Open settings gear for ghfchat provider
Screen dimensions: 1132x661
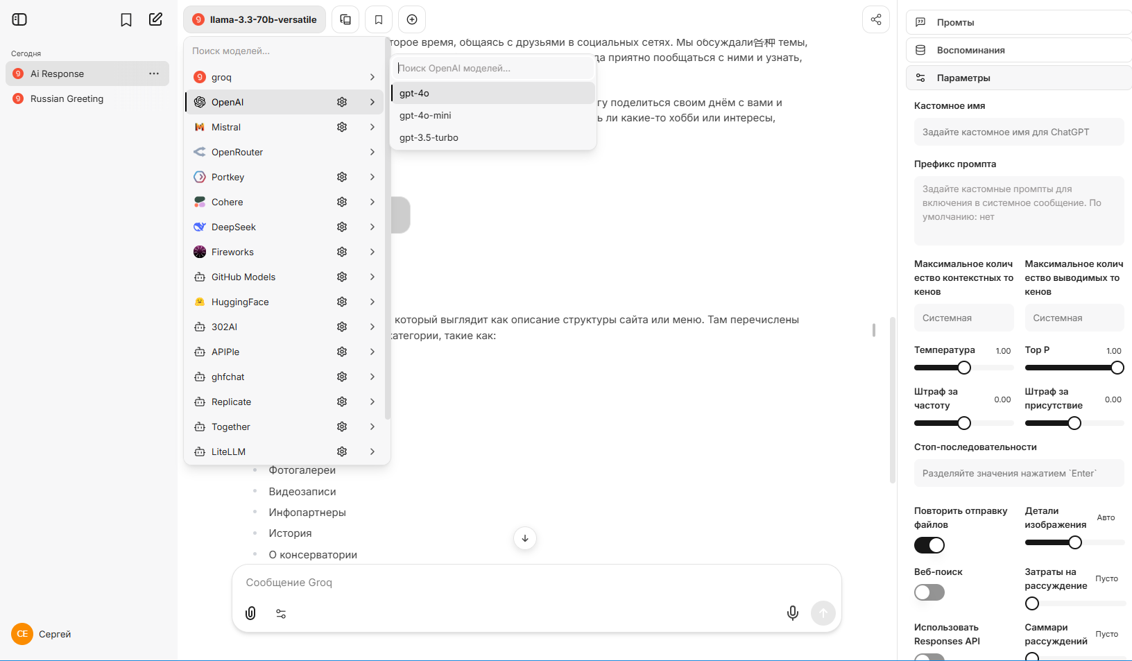(x=342, y=377)
